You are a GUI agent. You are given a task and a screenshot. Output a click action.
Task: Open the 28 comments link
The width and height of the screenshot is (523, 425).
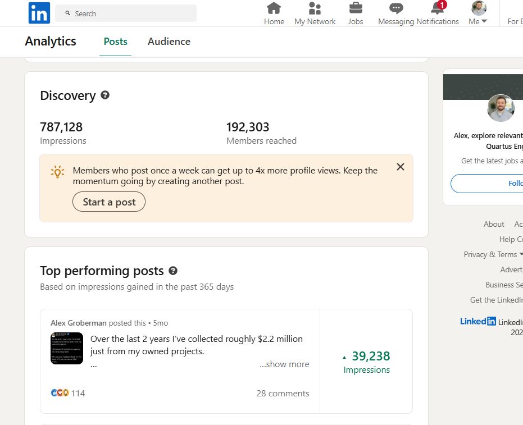point(283,394)
